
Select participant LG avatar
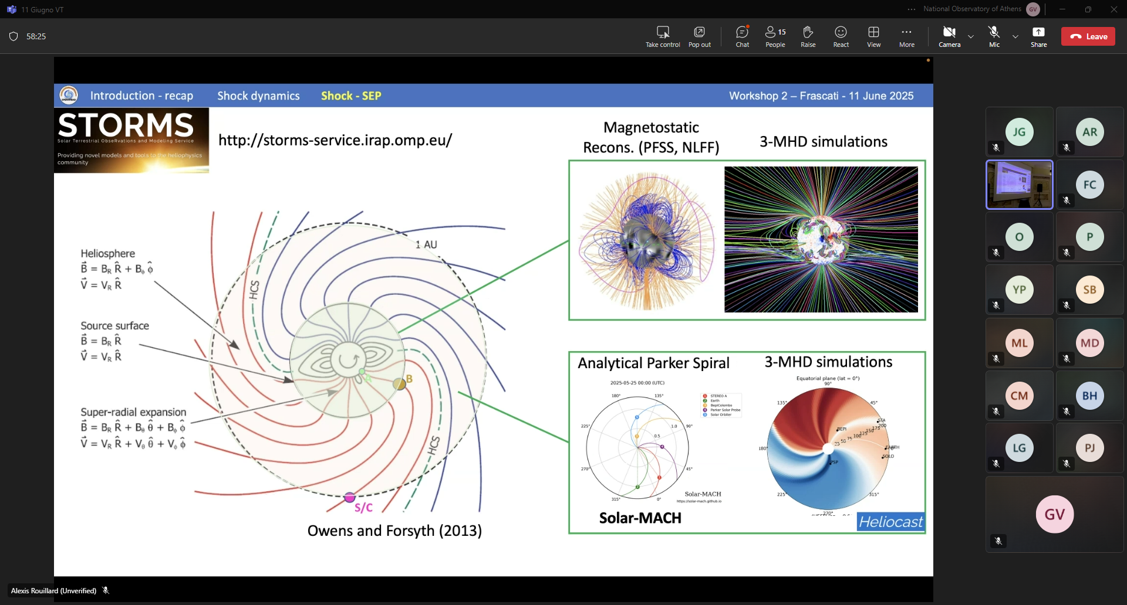click(1020, 448)
